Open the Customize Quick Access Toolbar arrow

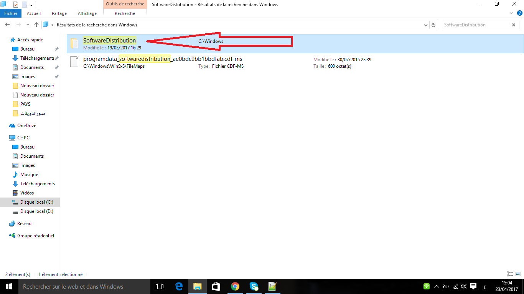[x=31, y=5]
